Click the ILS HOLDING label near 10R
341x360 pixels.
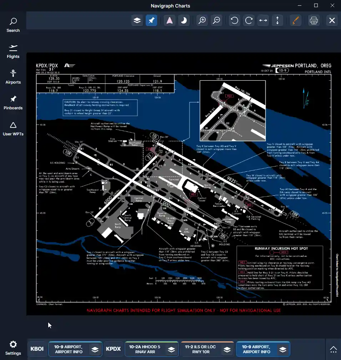coord(57,163)
